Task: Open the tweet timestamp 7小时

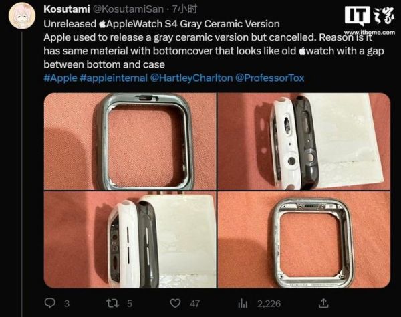Action: (x=184, y=9)
